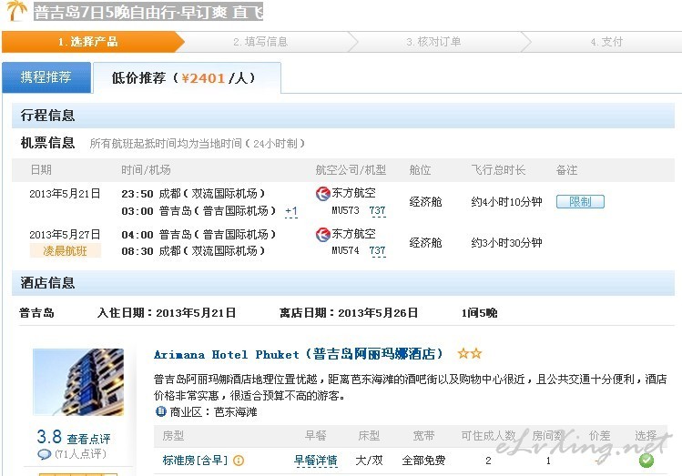Click the 东方航空 logo for MU573

[322, 194]
